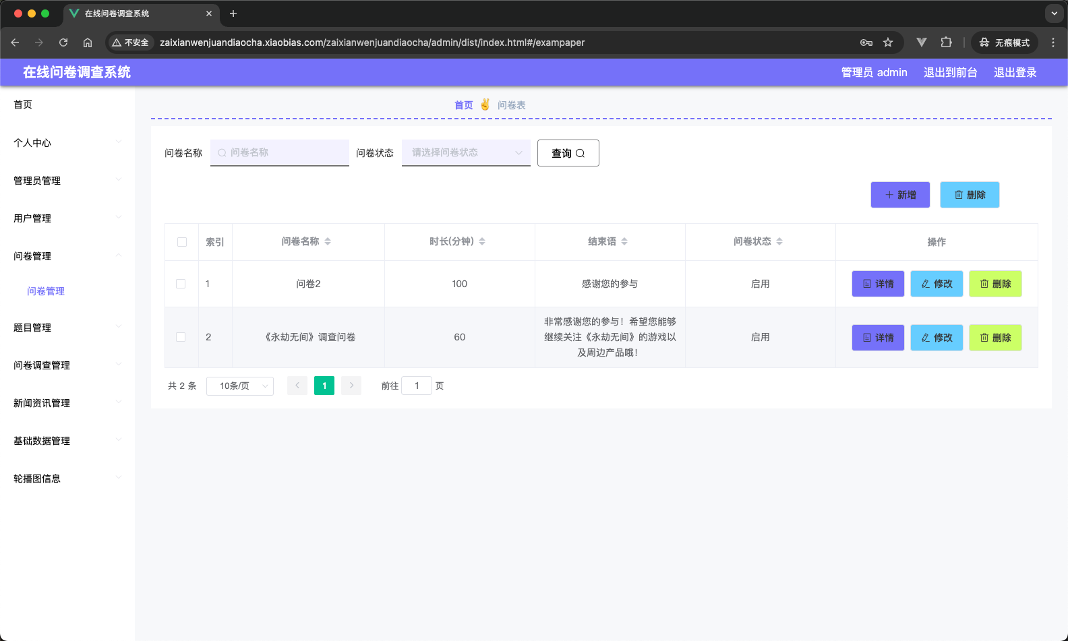Sort table by 时长(分钟) column
This screenshot has width=1068, height=641.
tap(482, 241)
